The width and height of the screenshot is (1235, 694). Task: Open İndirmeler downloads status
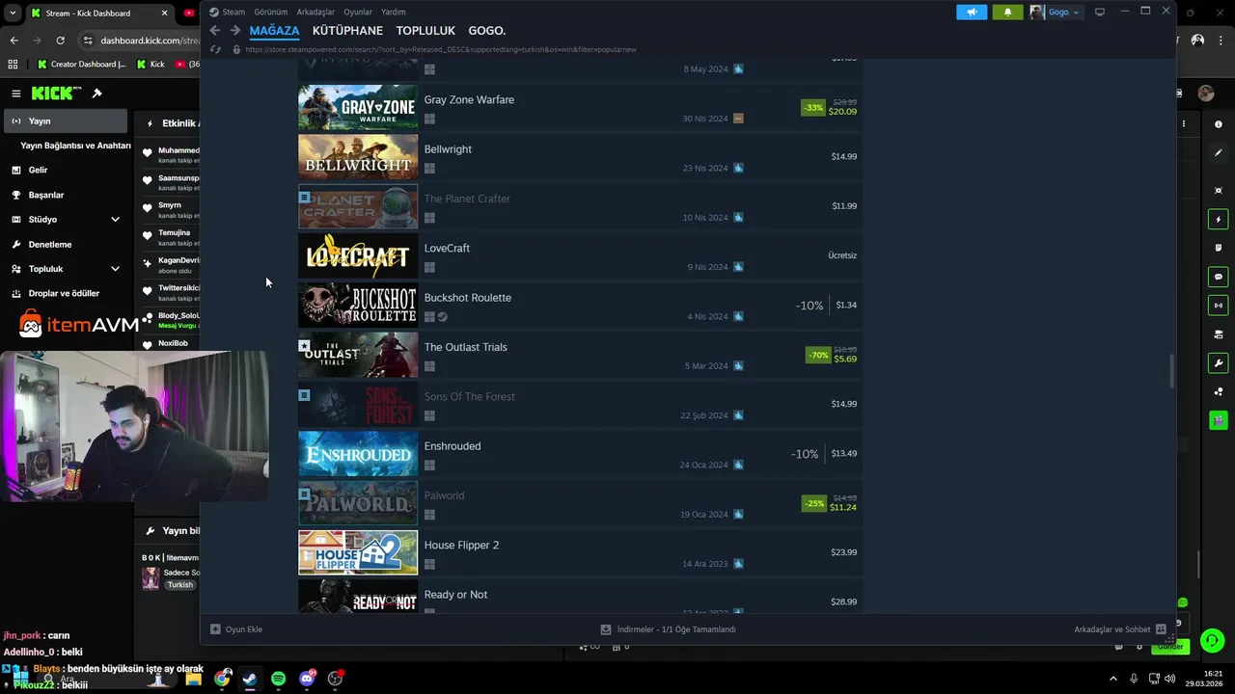(668, 629)
